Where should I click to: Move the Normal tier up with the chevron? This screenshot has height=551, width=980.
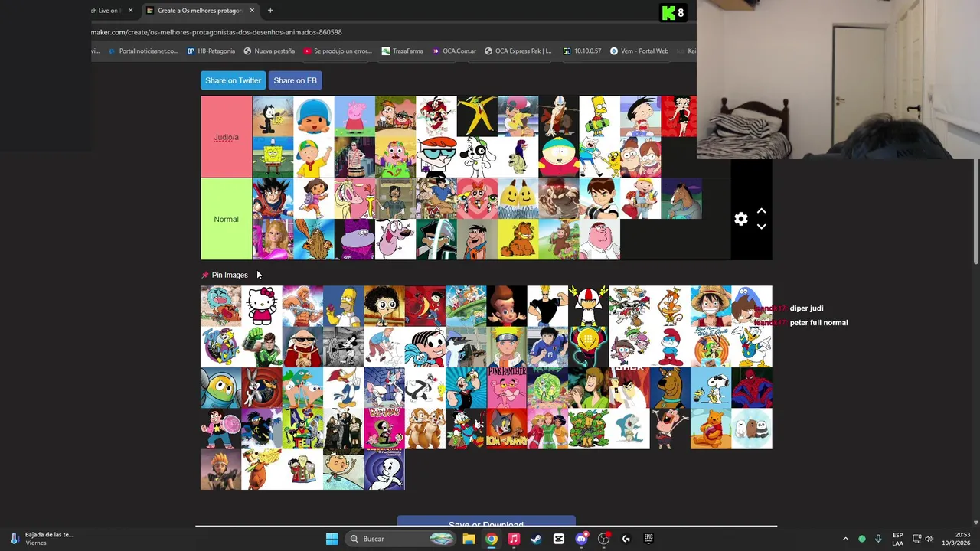tap(761, 210)
